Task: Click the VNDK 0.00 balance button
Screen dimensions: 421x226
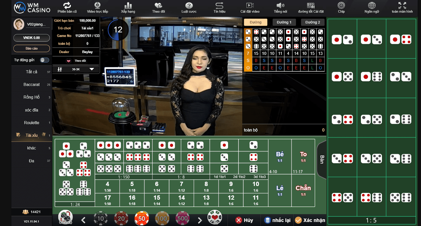Action: (32, 38)
